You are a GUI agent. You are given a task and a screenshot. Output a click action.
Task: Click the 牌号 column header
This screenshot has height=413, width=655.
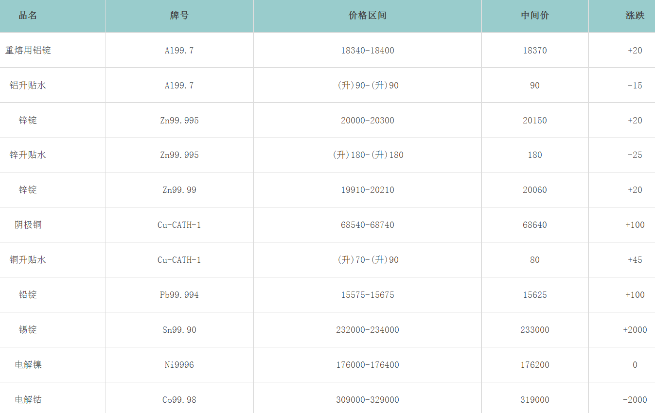click(179, 16)
